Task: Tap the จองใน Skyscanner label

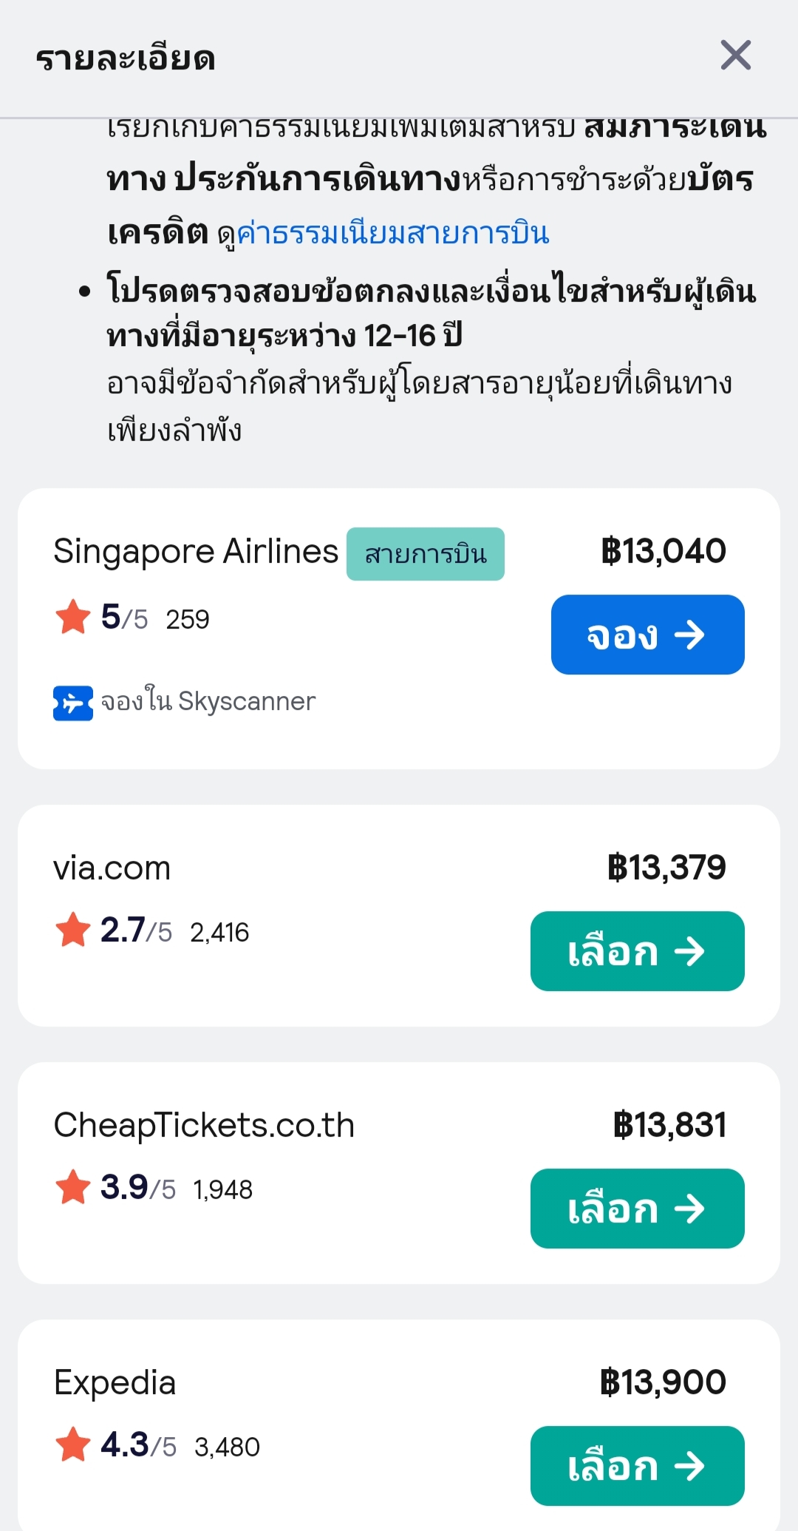Action: 208,701
